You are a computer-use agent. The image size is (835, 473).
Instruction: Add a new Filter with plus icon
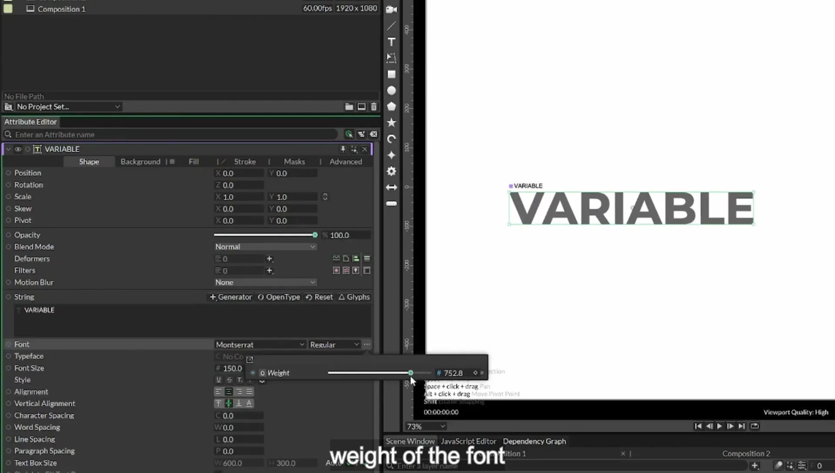coord(270,270)
